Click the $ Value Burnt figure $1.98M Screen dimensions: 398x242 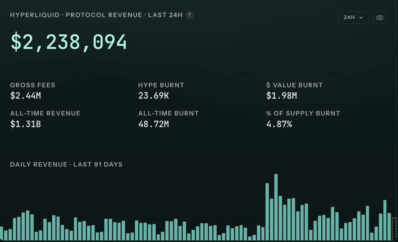coord(282,96)
